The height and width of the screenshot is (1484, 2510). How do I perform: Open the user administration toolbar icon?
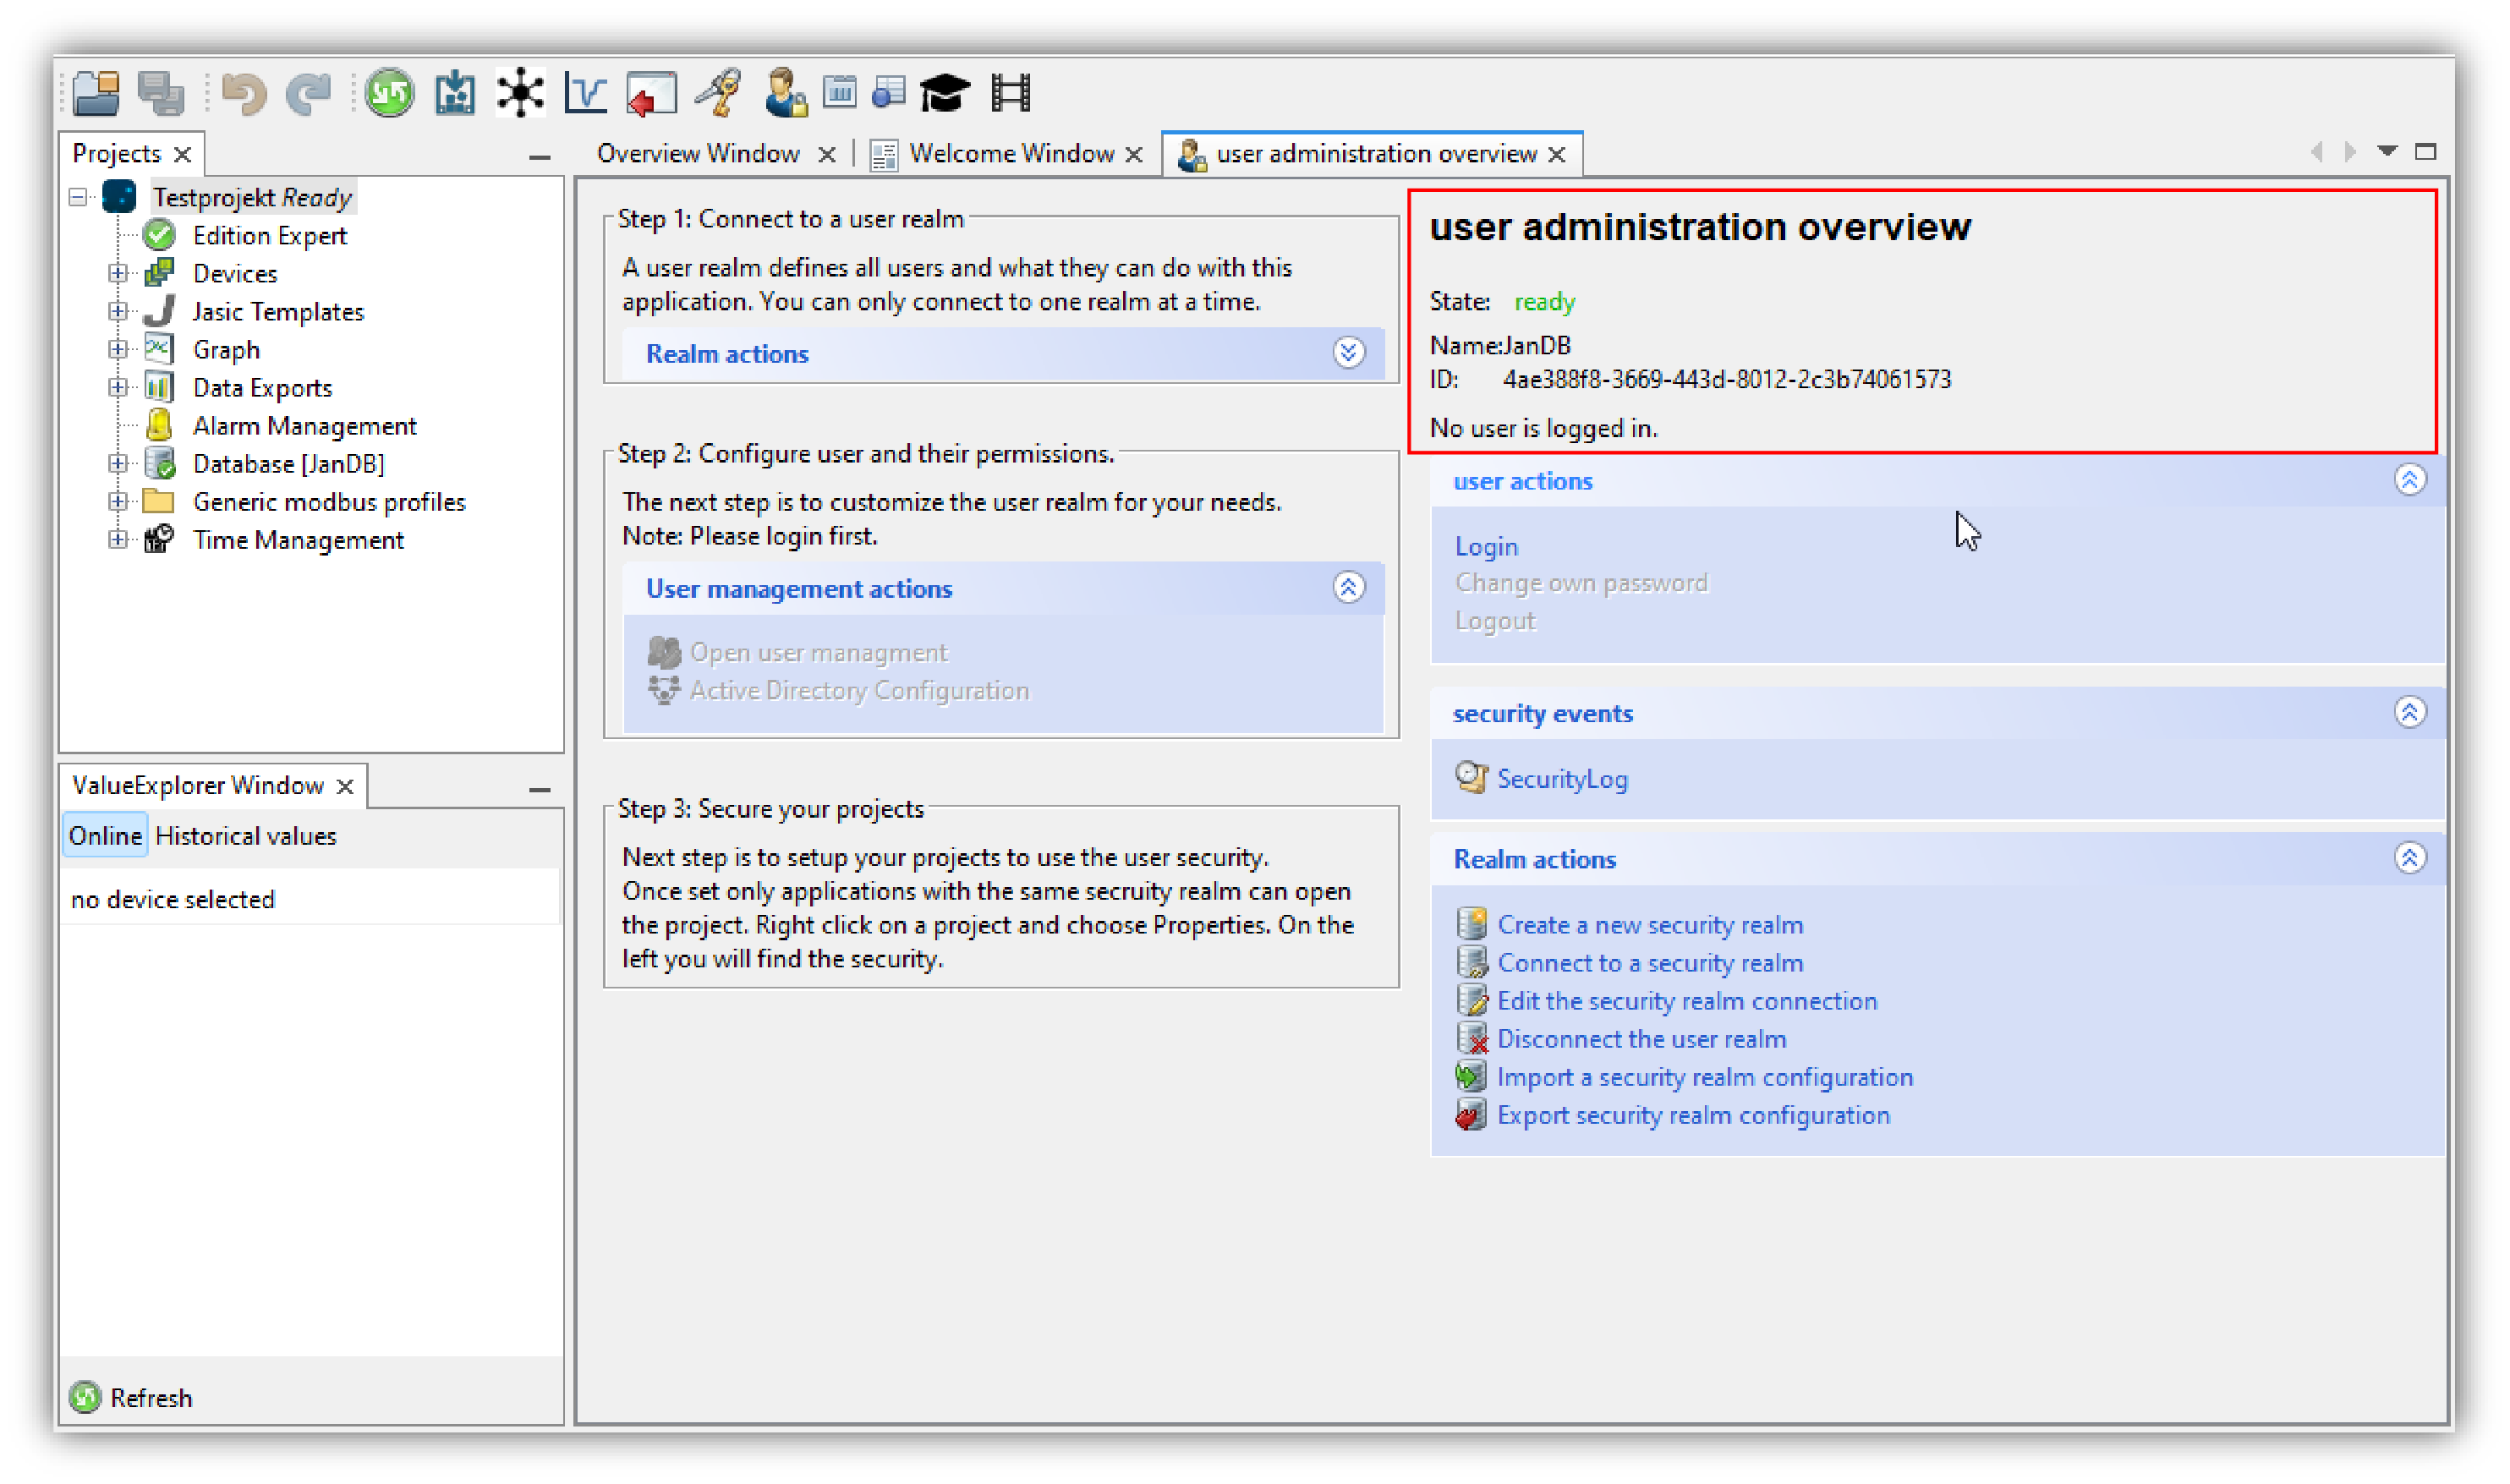click(x=785, y=93)
